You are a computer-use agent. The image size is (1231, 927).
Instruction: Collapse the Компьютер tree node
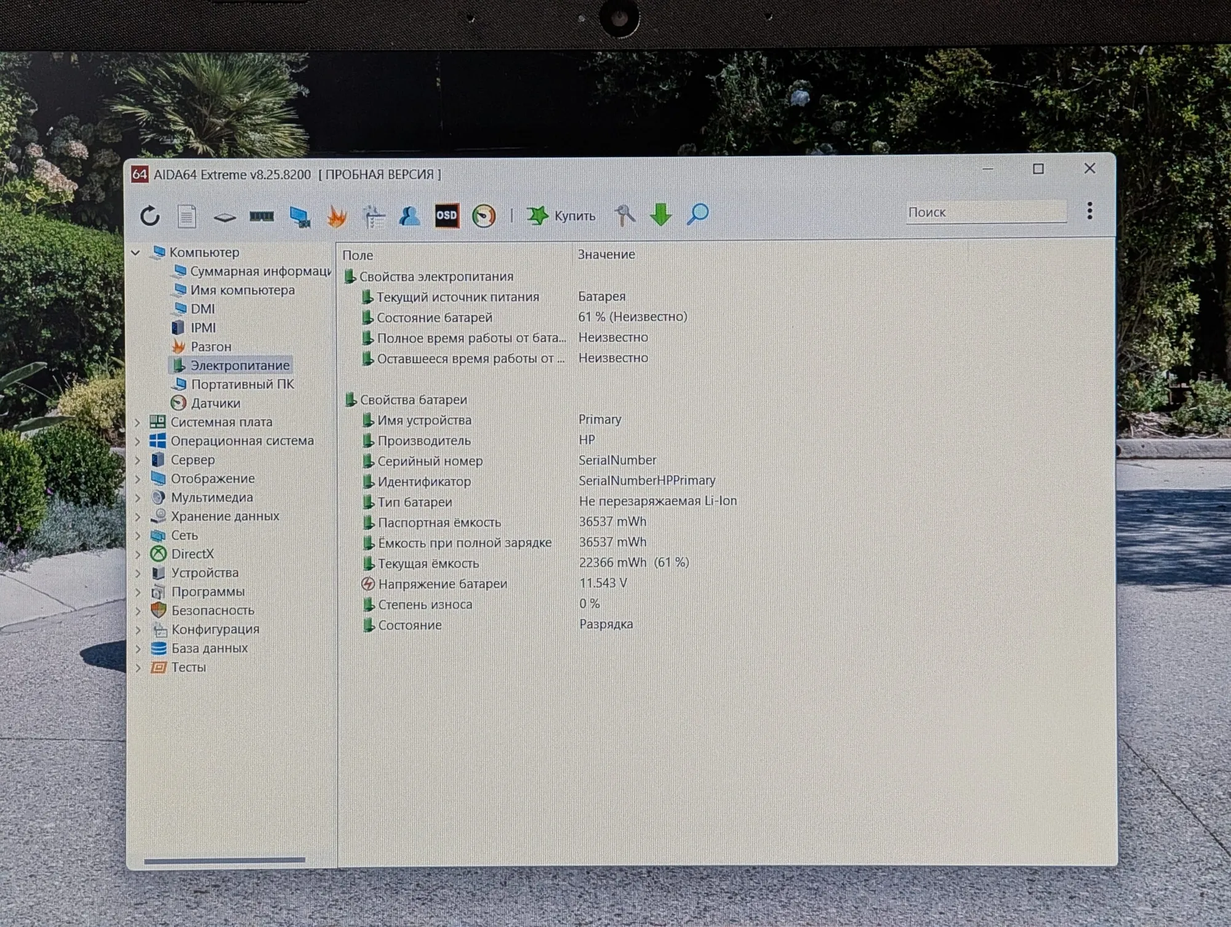pos(136,252)
